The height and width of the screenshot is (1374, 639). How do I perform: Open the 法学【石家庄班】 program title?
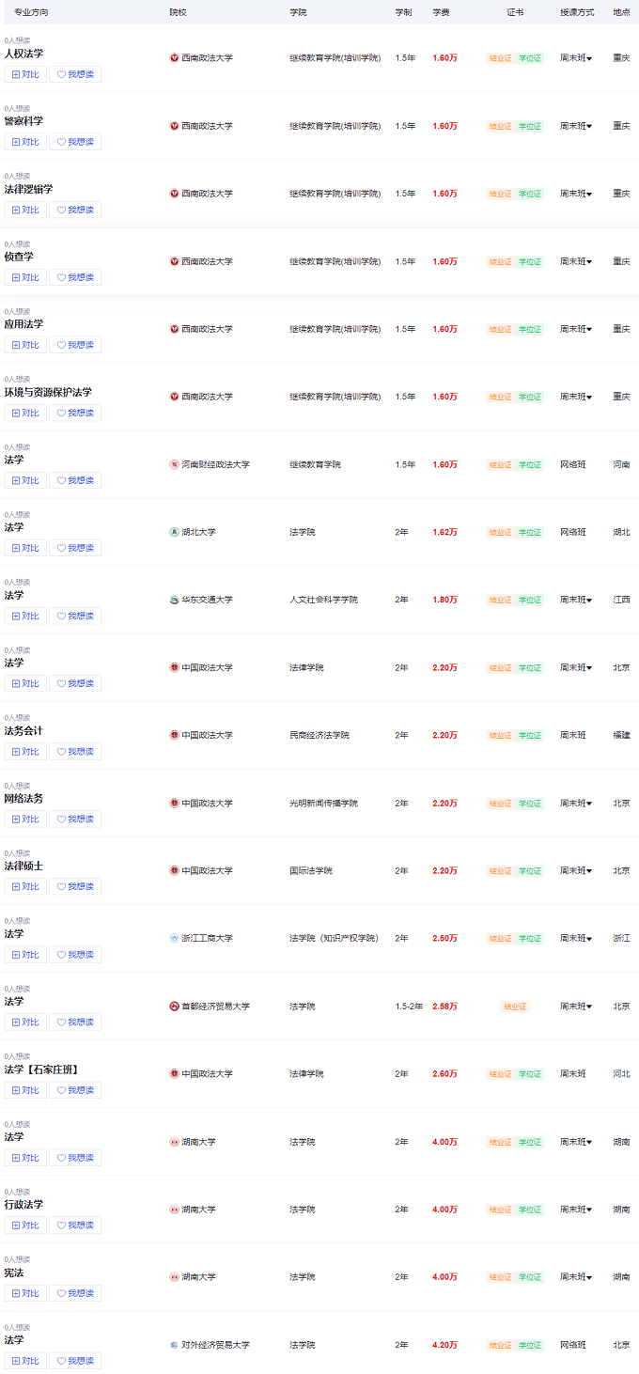click(x=41, y=1070)
